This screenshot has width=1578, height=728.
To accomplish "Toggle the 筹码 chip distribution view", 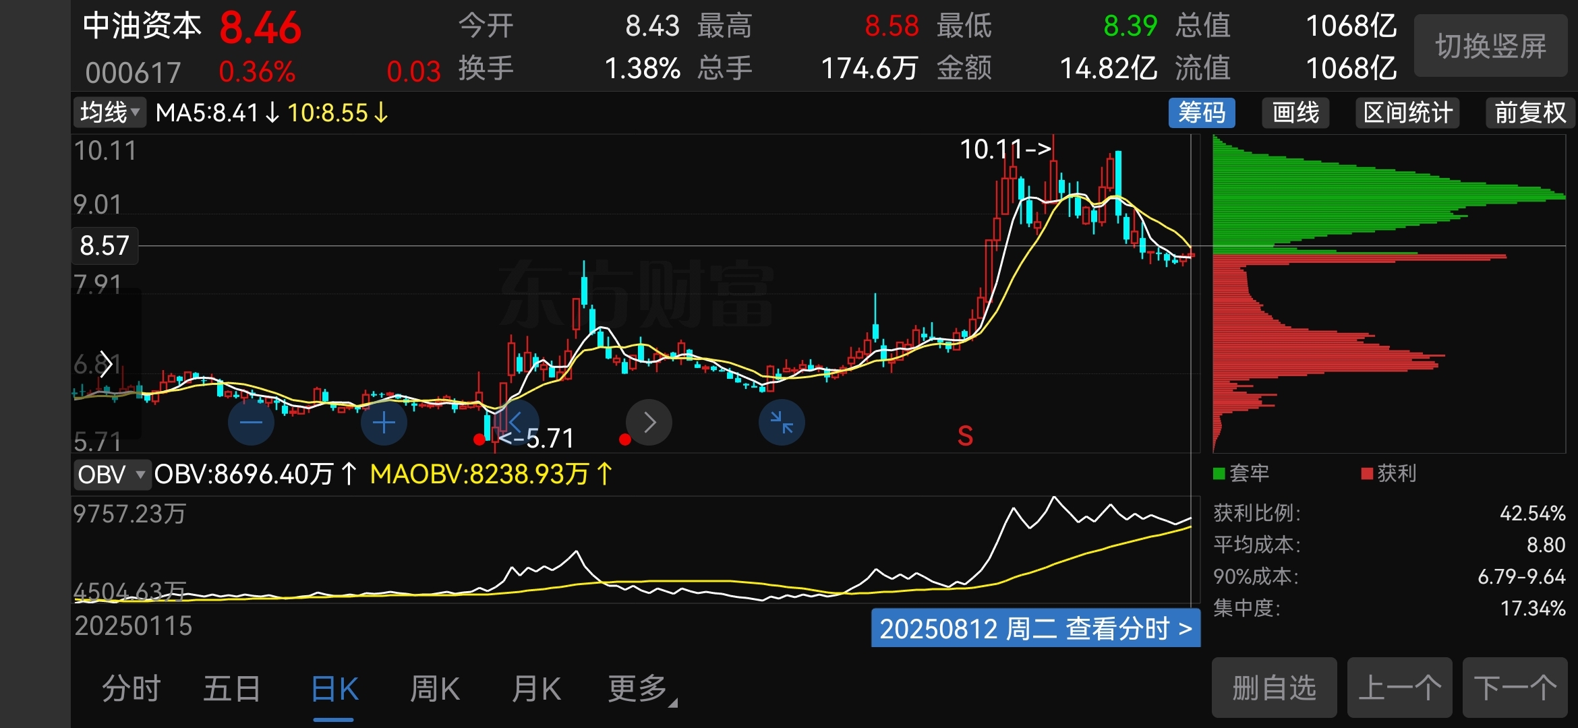I will point(1202,113).
